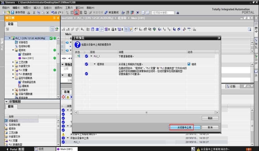Click the 取消 cancel button

[x=210, y=127]
